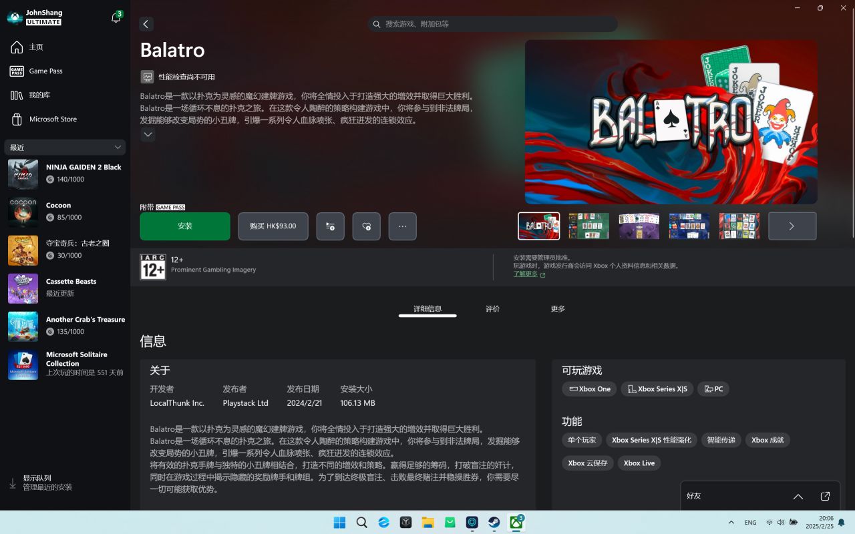This screenshot has width=855, height=534.
Task: Open 夺宝奇兵：古老之圈 in recent list
Action: tap(65, 250)
